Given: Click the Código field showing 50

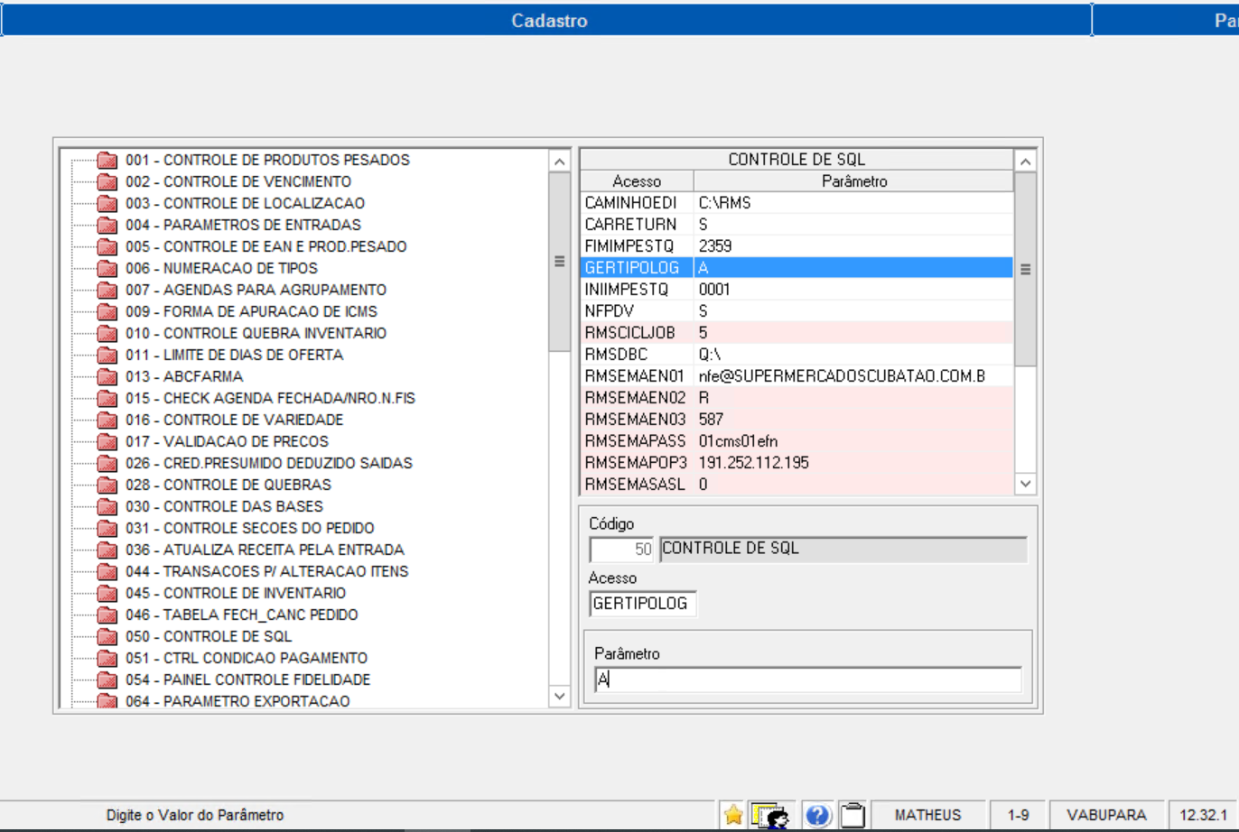Looking at the screenshot, I should pyautogui.click(x=622, y=550).
